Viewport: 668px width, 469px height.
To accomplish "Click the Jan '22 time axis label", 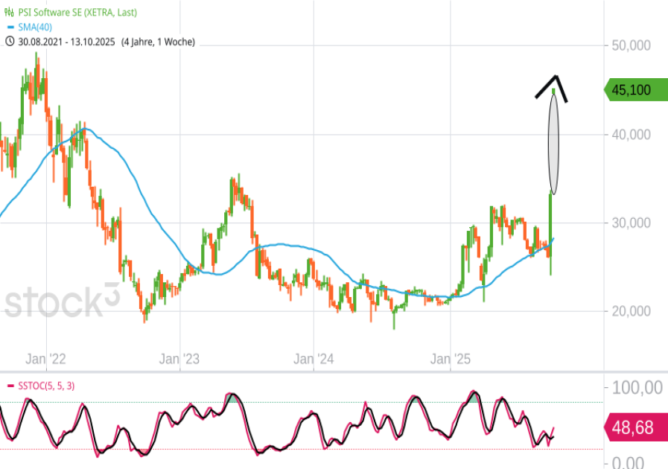I will [x=45, y=360].
